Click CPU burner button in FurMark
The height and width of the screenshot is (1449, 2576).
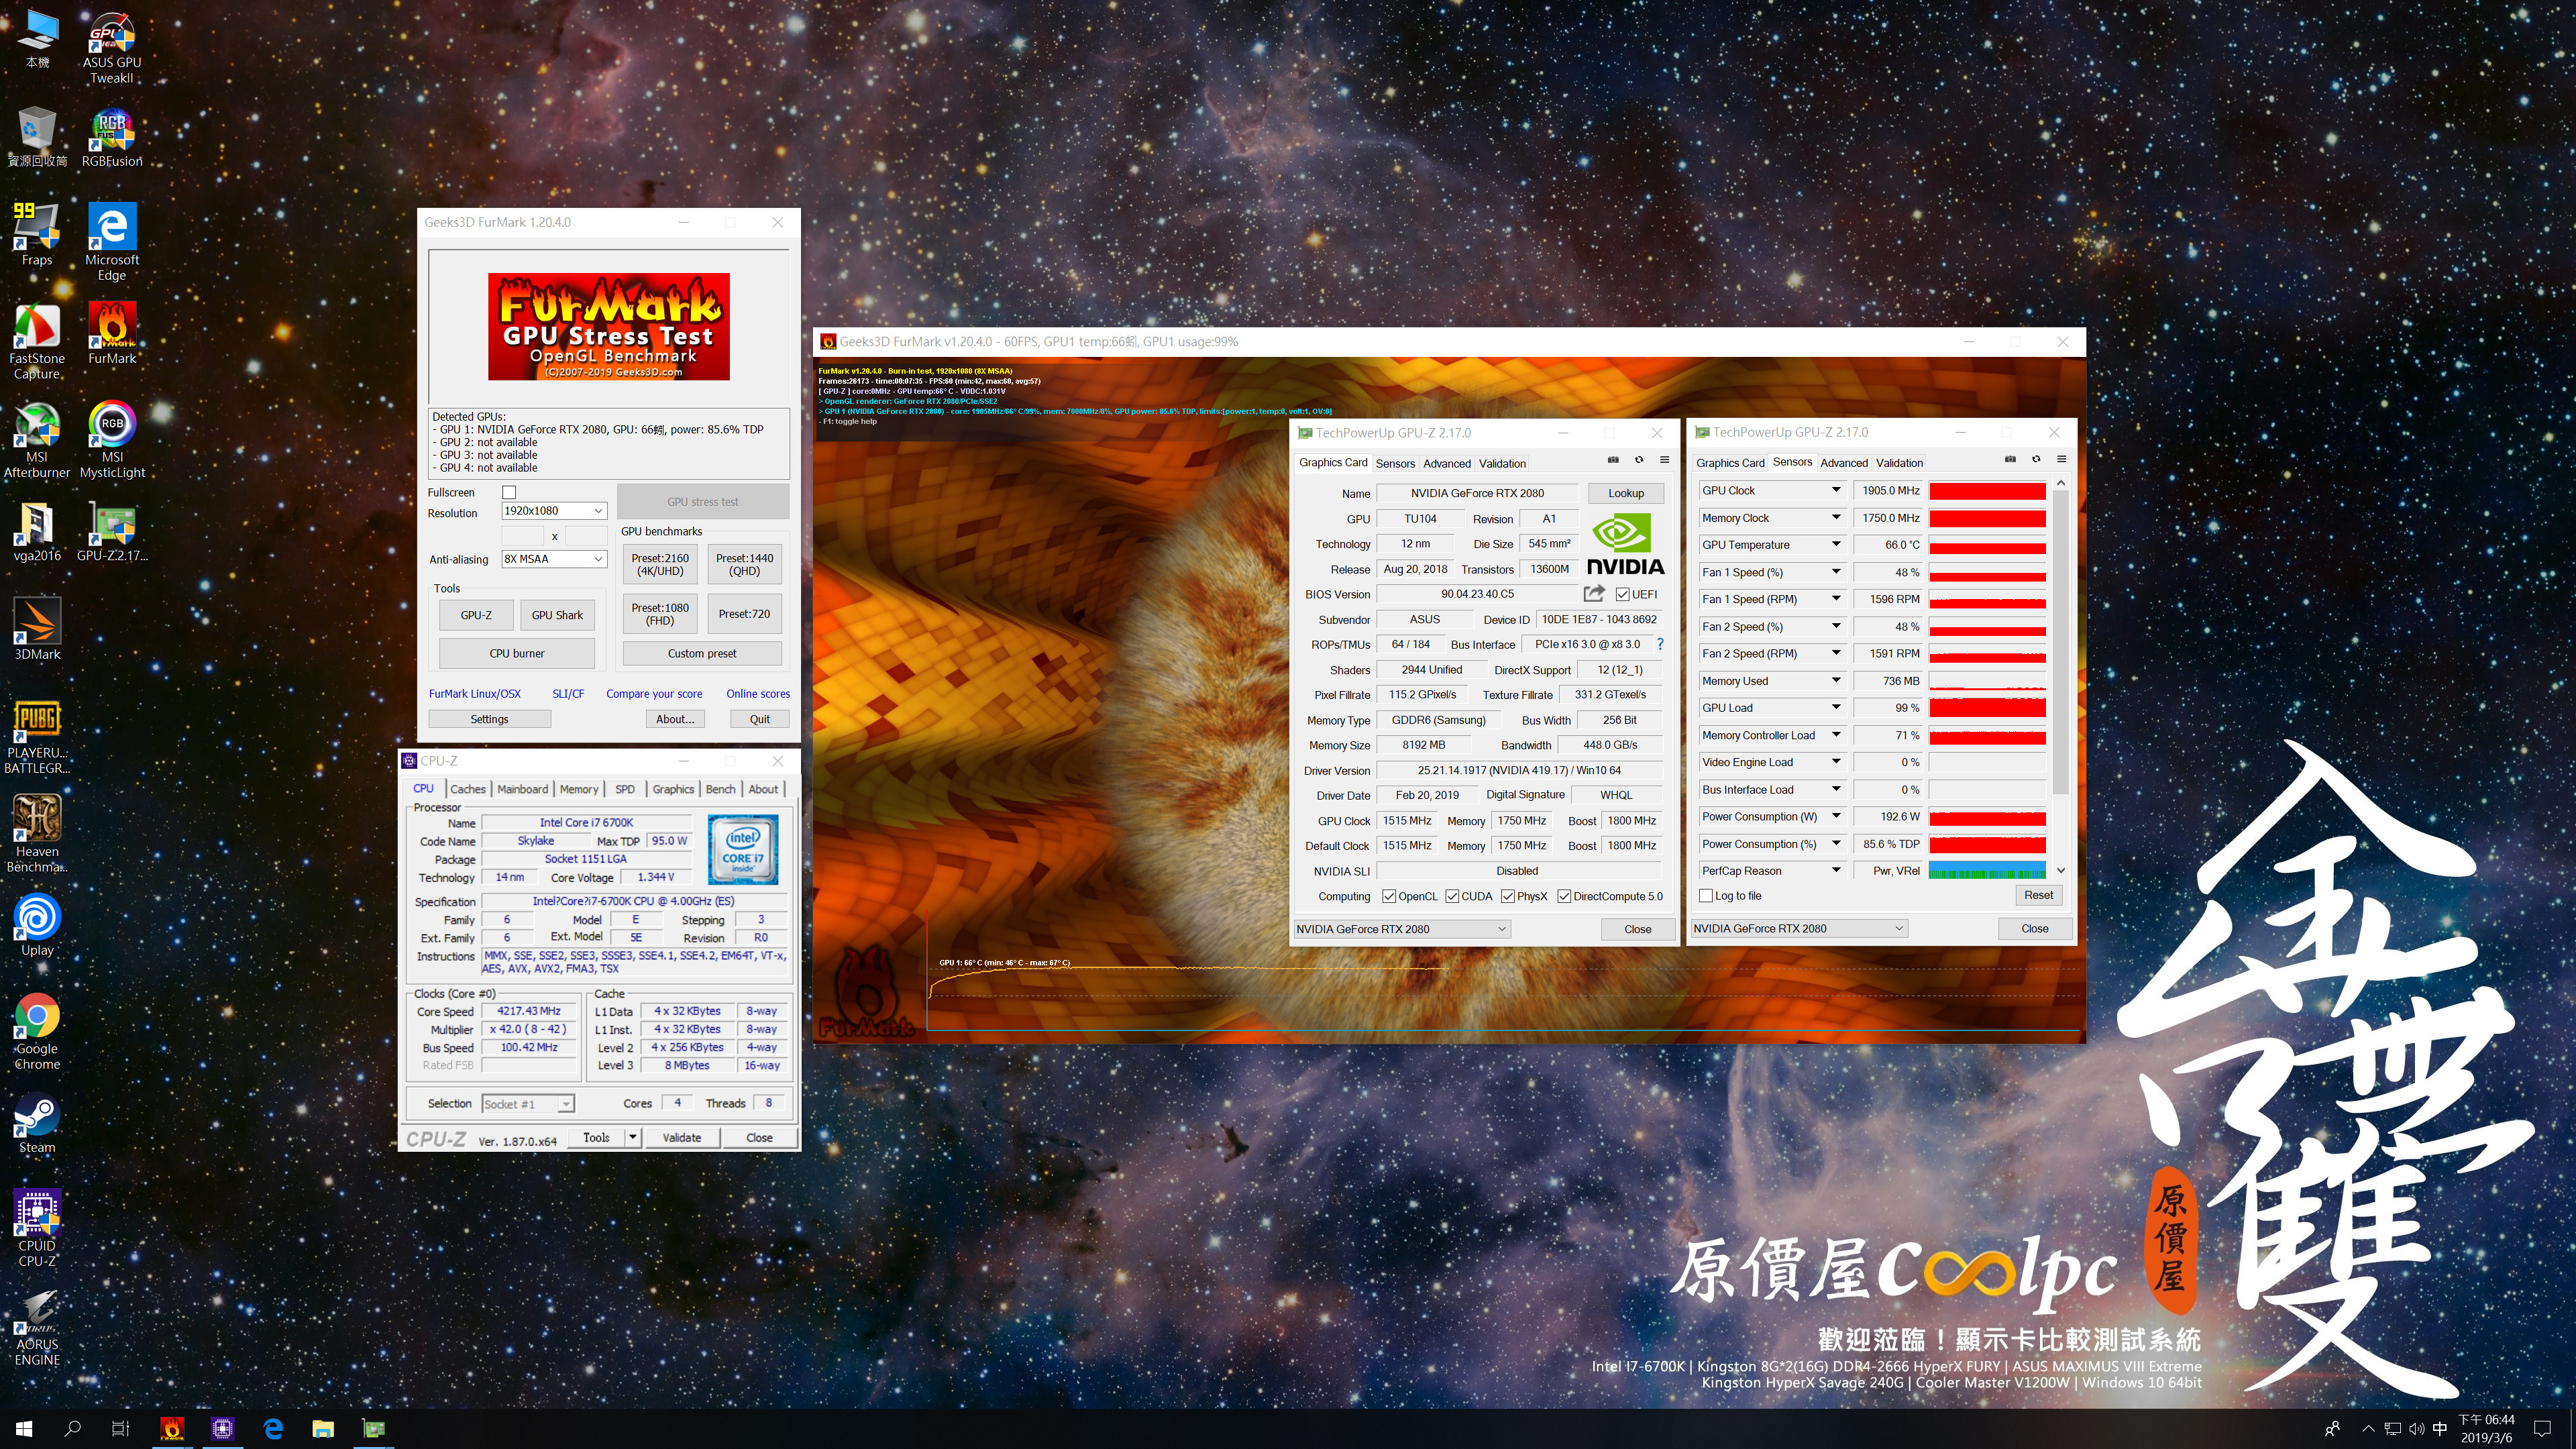(517, 653)
